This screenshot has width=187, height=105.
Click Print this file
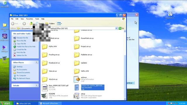20,52
